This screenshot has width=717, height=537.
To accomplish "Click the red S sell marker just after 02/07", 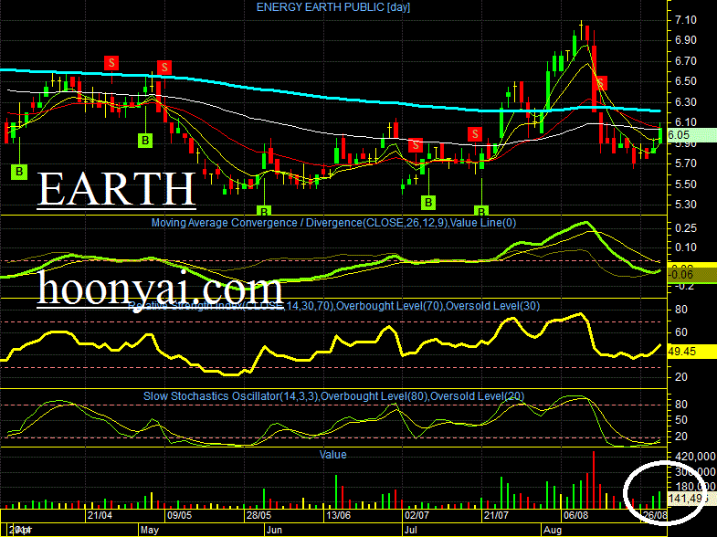I will pos(416,145).
